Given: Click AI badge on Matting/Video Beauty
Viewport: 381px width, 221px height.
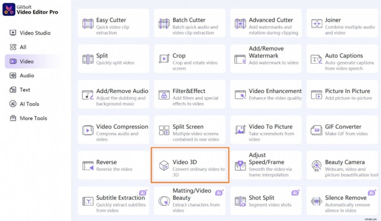Looking at the screenshot, I should point(219,192).
